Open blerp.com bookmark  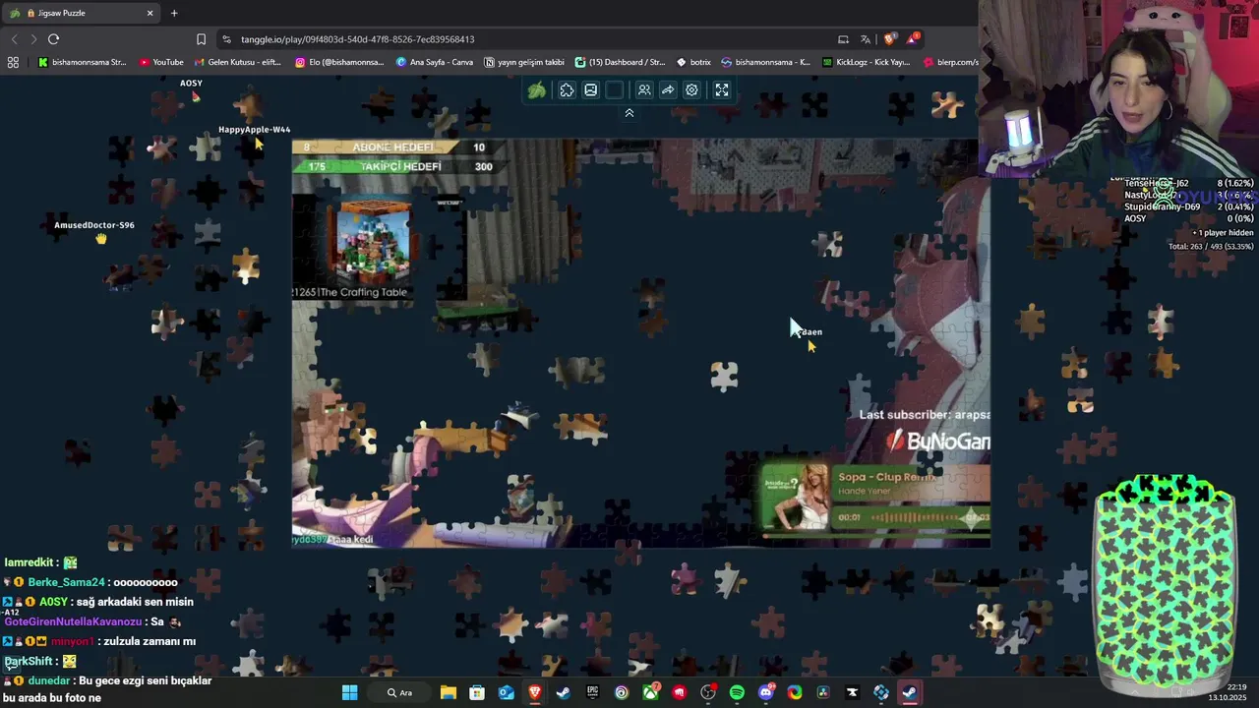pyautogui.click(x=951, y=62)
